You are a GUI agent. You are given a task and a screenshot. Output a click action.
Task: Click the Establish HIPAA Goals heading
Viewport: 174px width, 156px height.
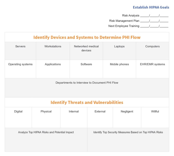(x=151, y=7)
